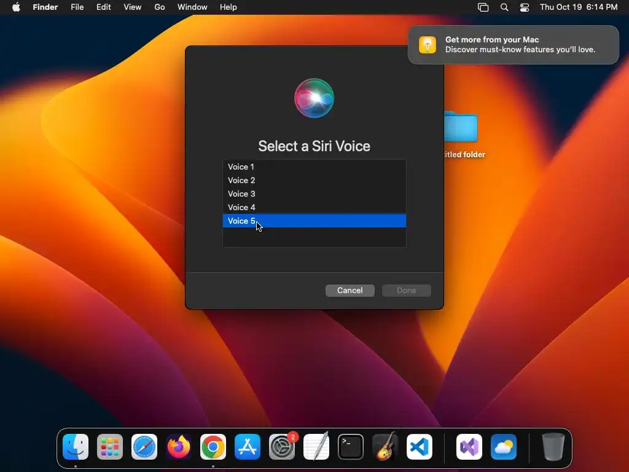Open the View menu
This screenshot has height=472, width=629.
coord(133,7)
